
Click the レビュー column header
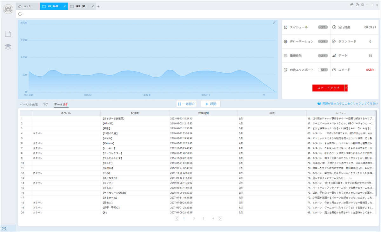(340, 113)
